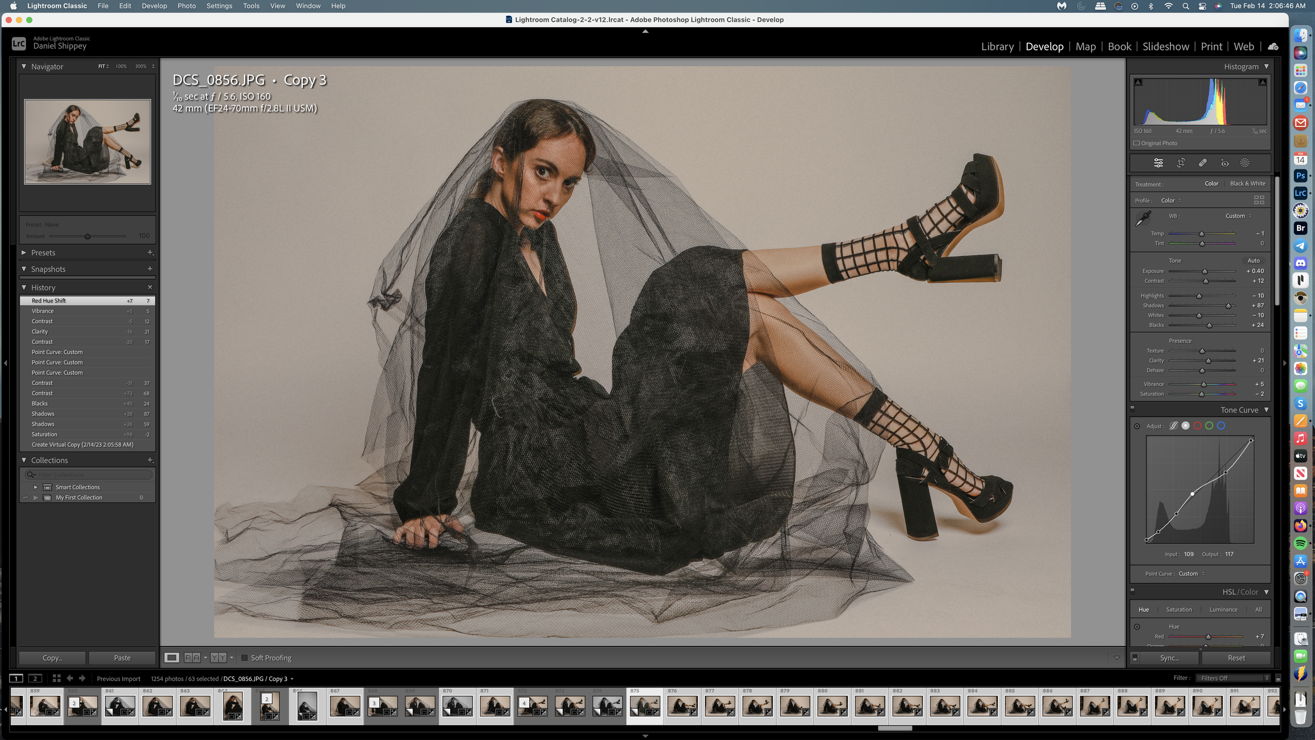Screen dimensions: 1315x740
Task: Click the Sync... button
Action: tap(1169, 658)
